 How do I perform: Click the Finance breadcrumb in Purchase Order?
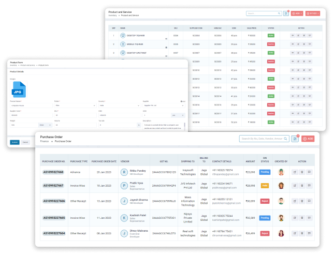coord(43,141)
